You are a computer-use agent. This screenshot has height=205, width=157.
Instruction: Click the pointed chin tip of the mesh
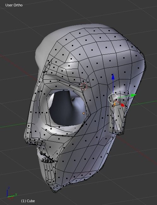[55, 191]
